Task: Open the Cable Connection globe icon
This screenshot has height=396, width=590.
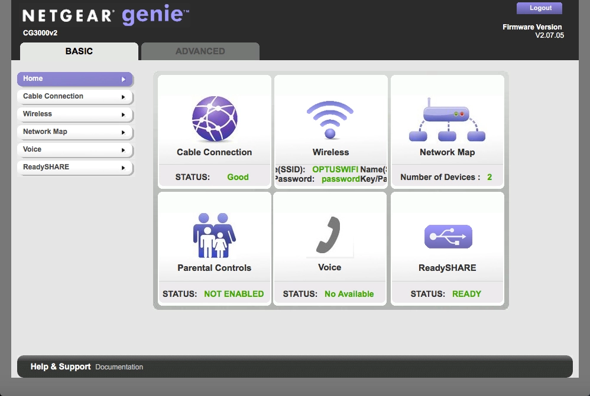Action: pyautogui.click(x=215, y=119)
